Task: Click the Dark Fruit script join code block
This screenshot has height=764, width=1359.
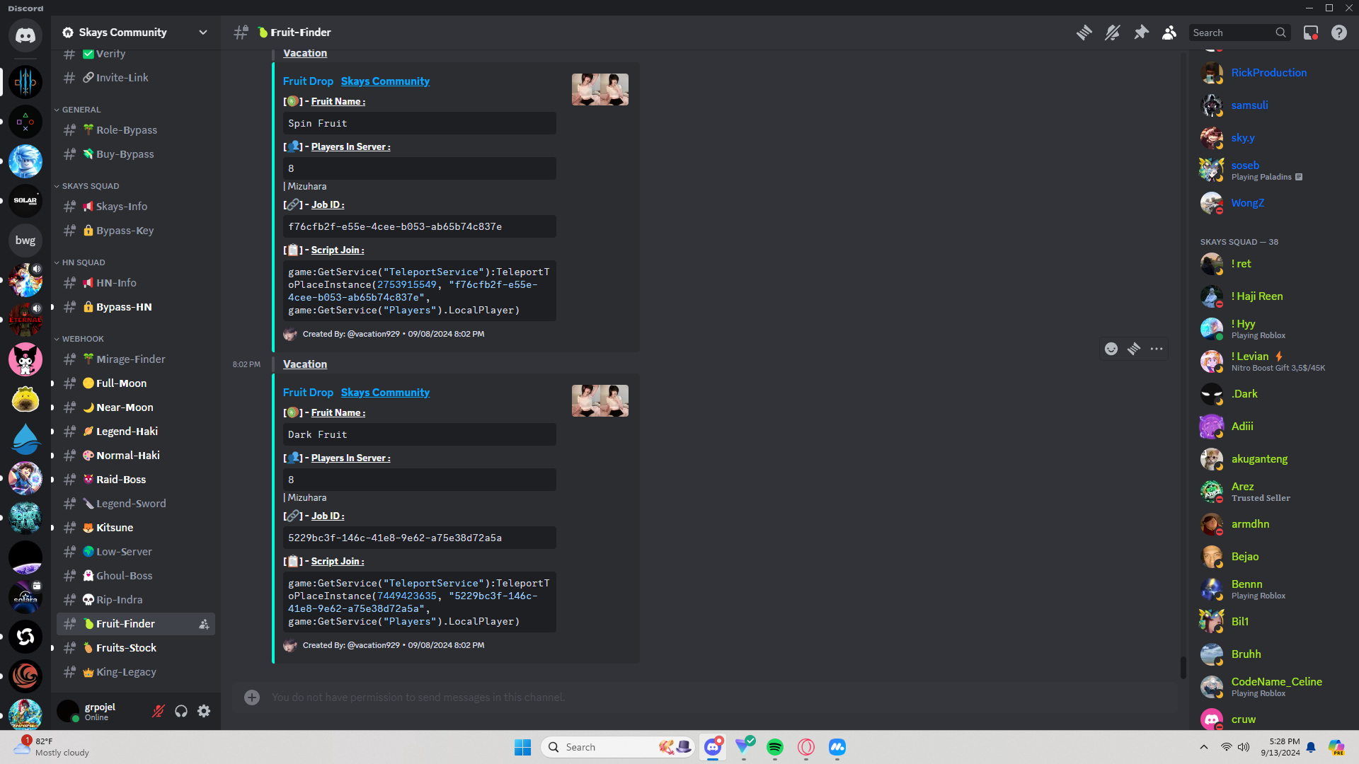Action: [420, 603]
